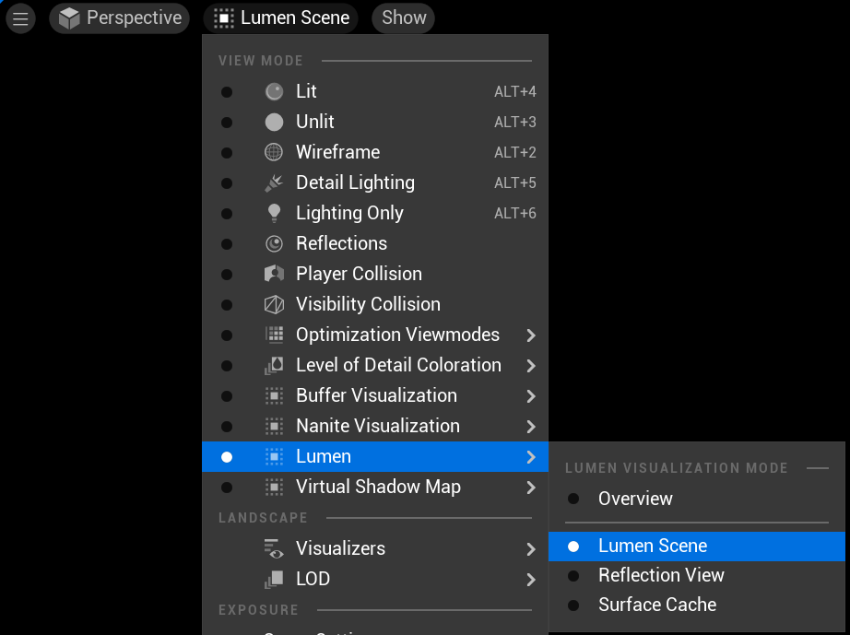850x635 pixels.
Task: Click the Landscape Visualizers eye icon
Action: click(274, 548)
